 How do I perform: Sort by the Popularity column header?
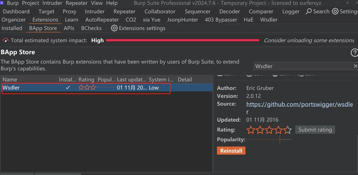[x=106, y=79]
